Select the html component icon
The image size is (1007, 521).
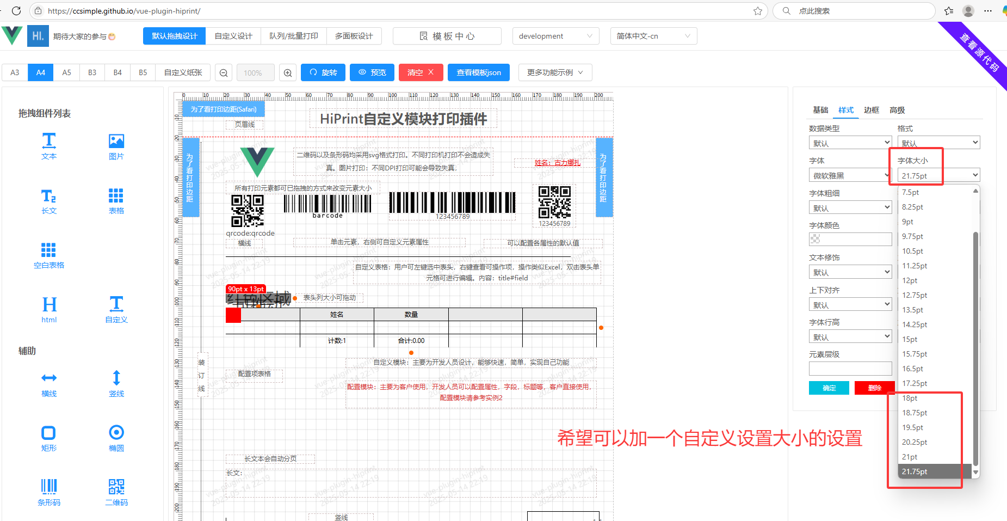click(x=49, y=304)
